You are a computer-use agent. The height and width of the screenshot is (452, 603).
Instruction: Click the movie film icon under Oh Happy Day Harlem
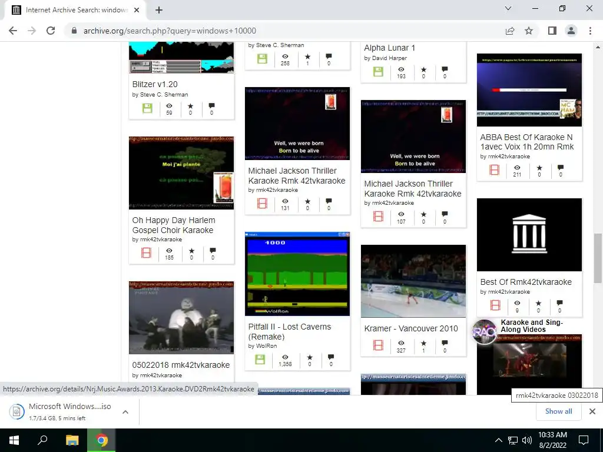tap(146, 253)
